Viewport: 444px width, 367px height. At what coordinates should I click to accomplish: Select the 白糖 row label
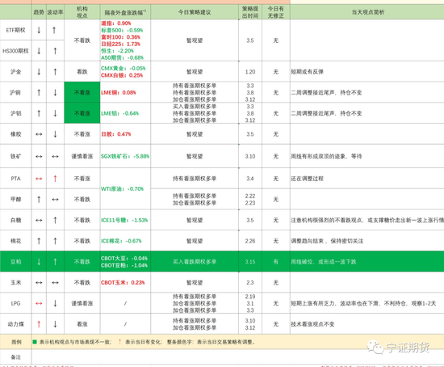pos(15,220)
